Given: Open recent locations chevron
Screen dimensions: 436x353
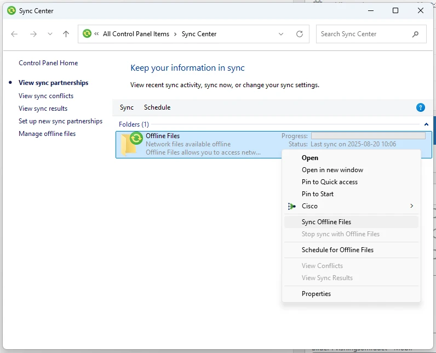Looking at the screenshot, I should click(x=50, y=34).
